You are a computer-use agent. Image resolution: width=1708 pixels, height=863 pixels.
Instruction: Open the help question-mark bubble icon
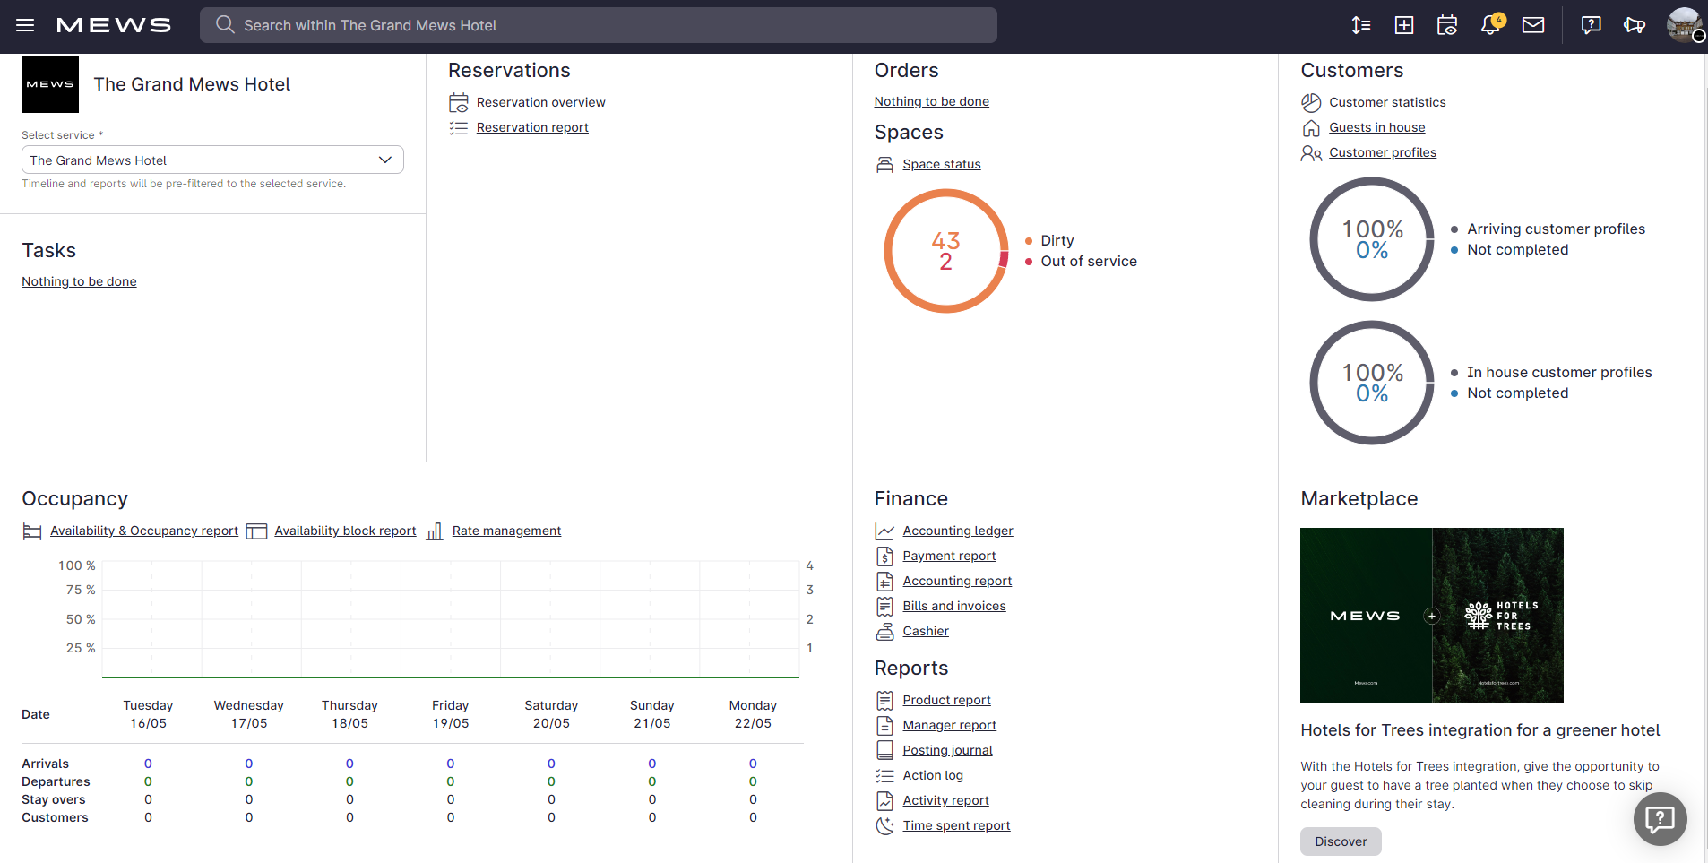(1591, 25)
